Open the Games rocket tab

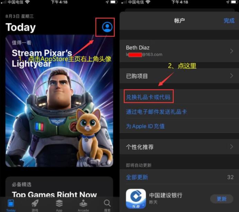pos(35,203)
